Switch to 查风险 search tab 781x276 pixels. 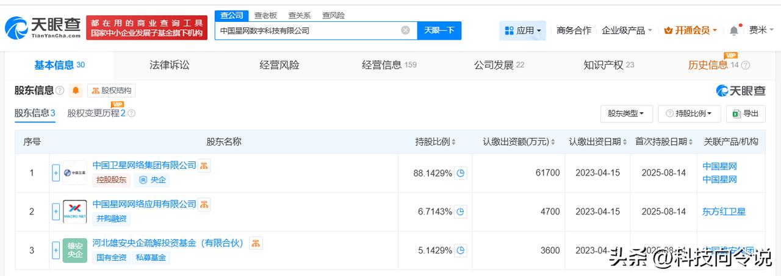click(x=333, y=15)
